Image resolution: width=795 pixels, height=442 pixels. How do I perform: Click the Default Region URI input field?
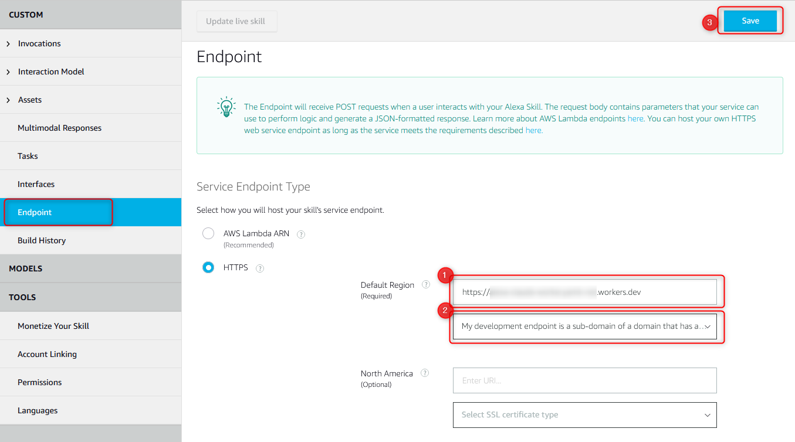(584, 292)
